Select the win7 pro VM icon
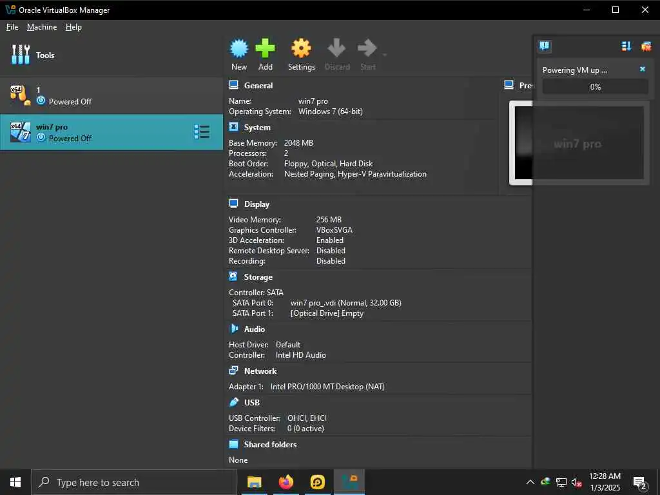 (20, 132)
